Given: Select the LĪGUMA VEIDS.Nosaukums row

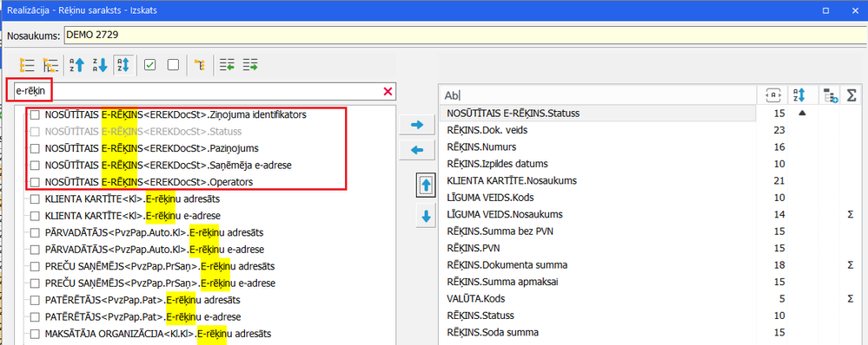Looking at the screenshot, I should [x=598, y=215].
